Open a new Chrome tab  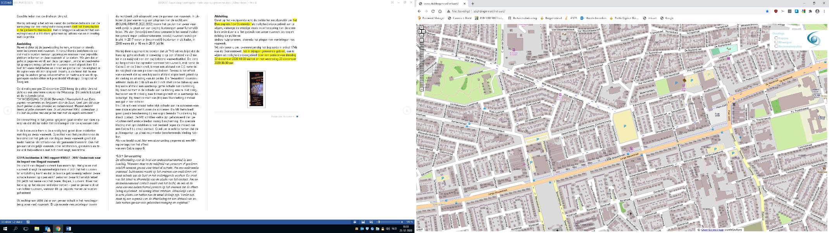(x=472, y=3)
